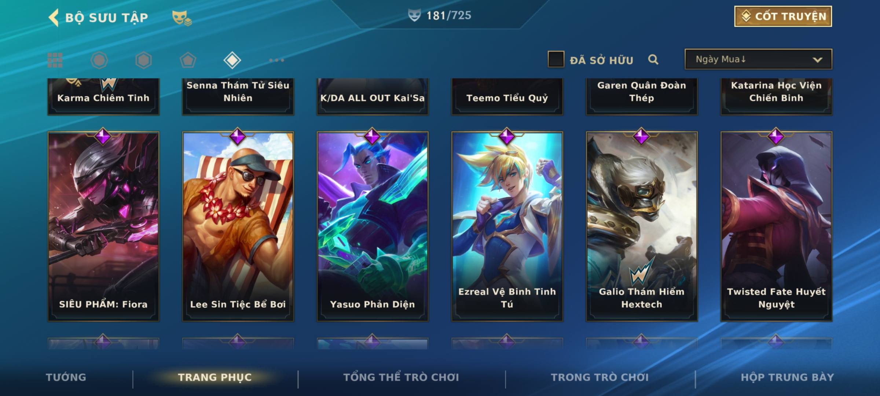Select the white diamond rarity filter
The height and width of the screenshot is (396, 880).
tap(232, 60)
